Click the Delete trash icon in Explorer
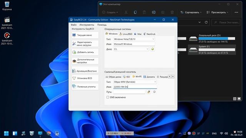246x138 pixels. pos(172,12)
